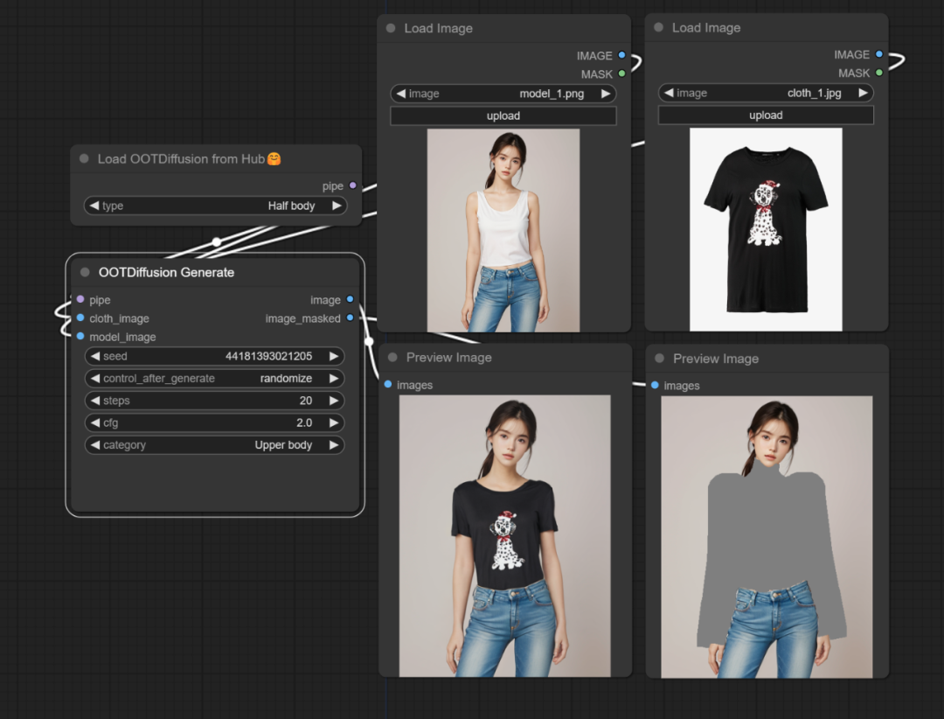
Task: Edit the seed value 44181393021205
Action: (214, 356)
